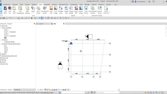Open the Manage ribbon tab

[x=87, y=5]
